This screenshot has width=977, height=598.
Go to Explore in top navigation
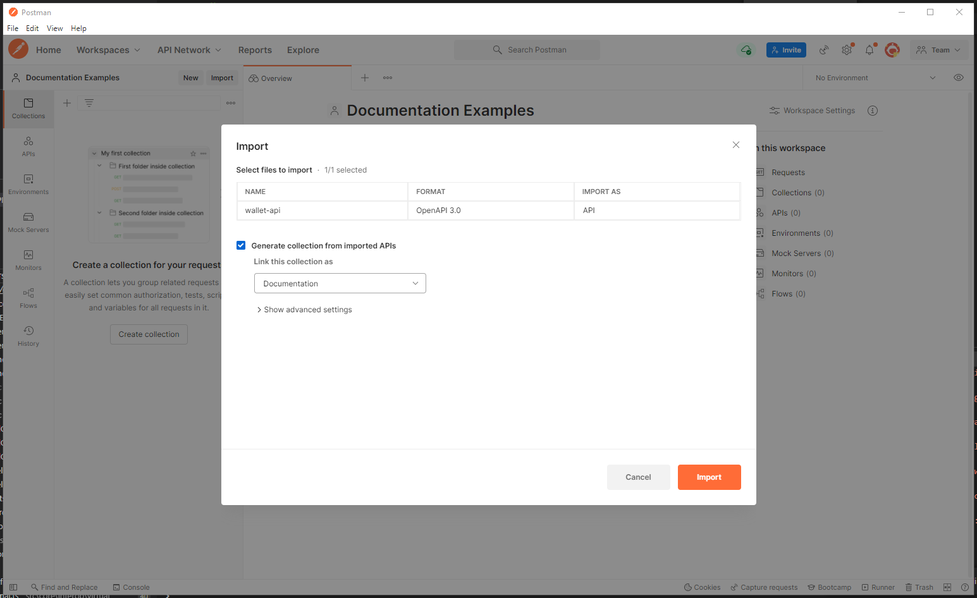click(x=303, y=50)
